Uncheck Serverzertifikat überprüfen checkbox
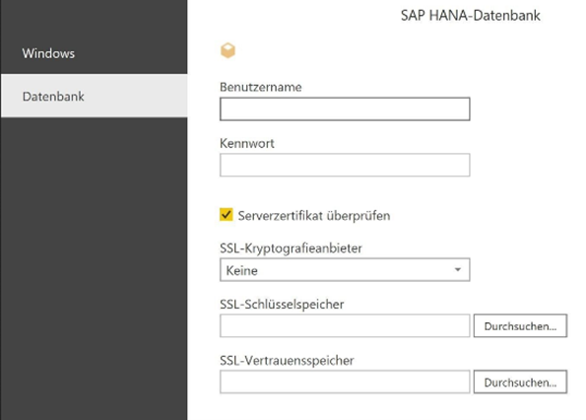 point(227,215)
